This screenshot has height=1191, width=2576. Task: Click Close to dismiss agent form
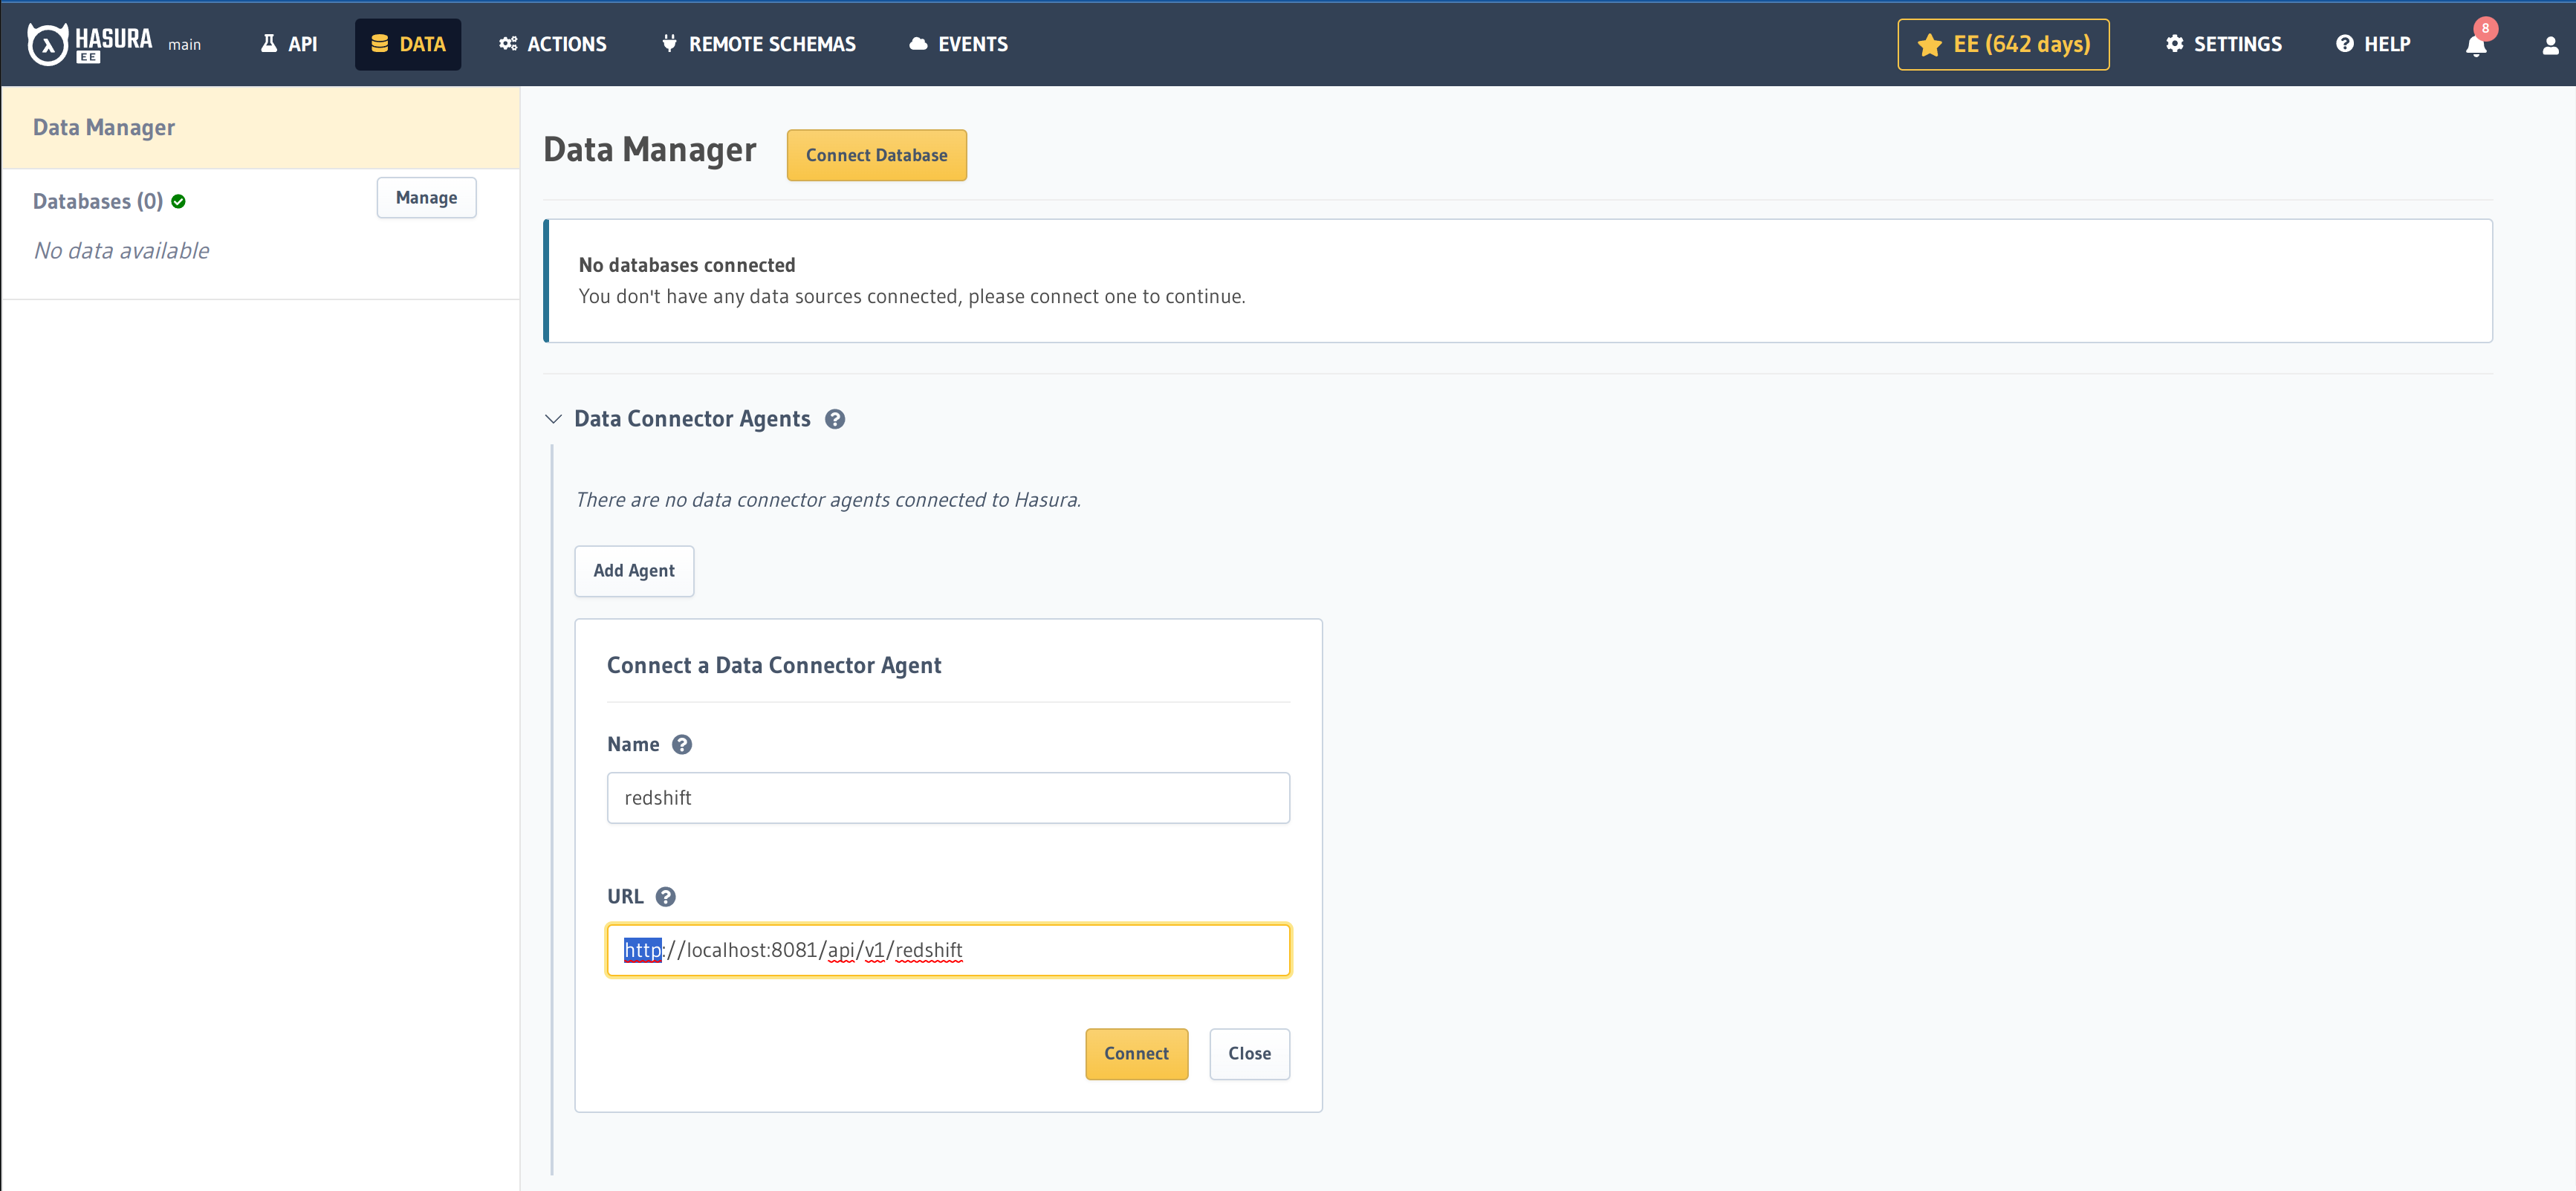(x=1250, y=1053)
